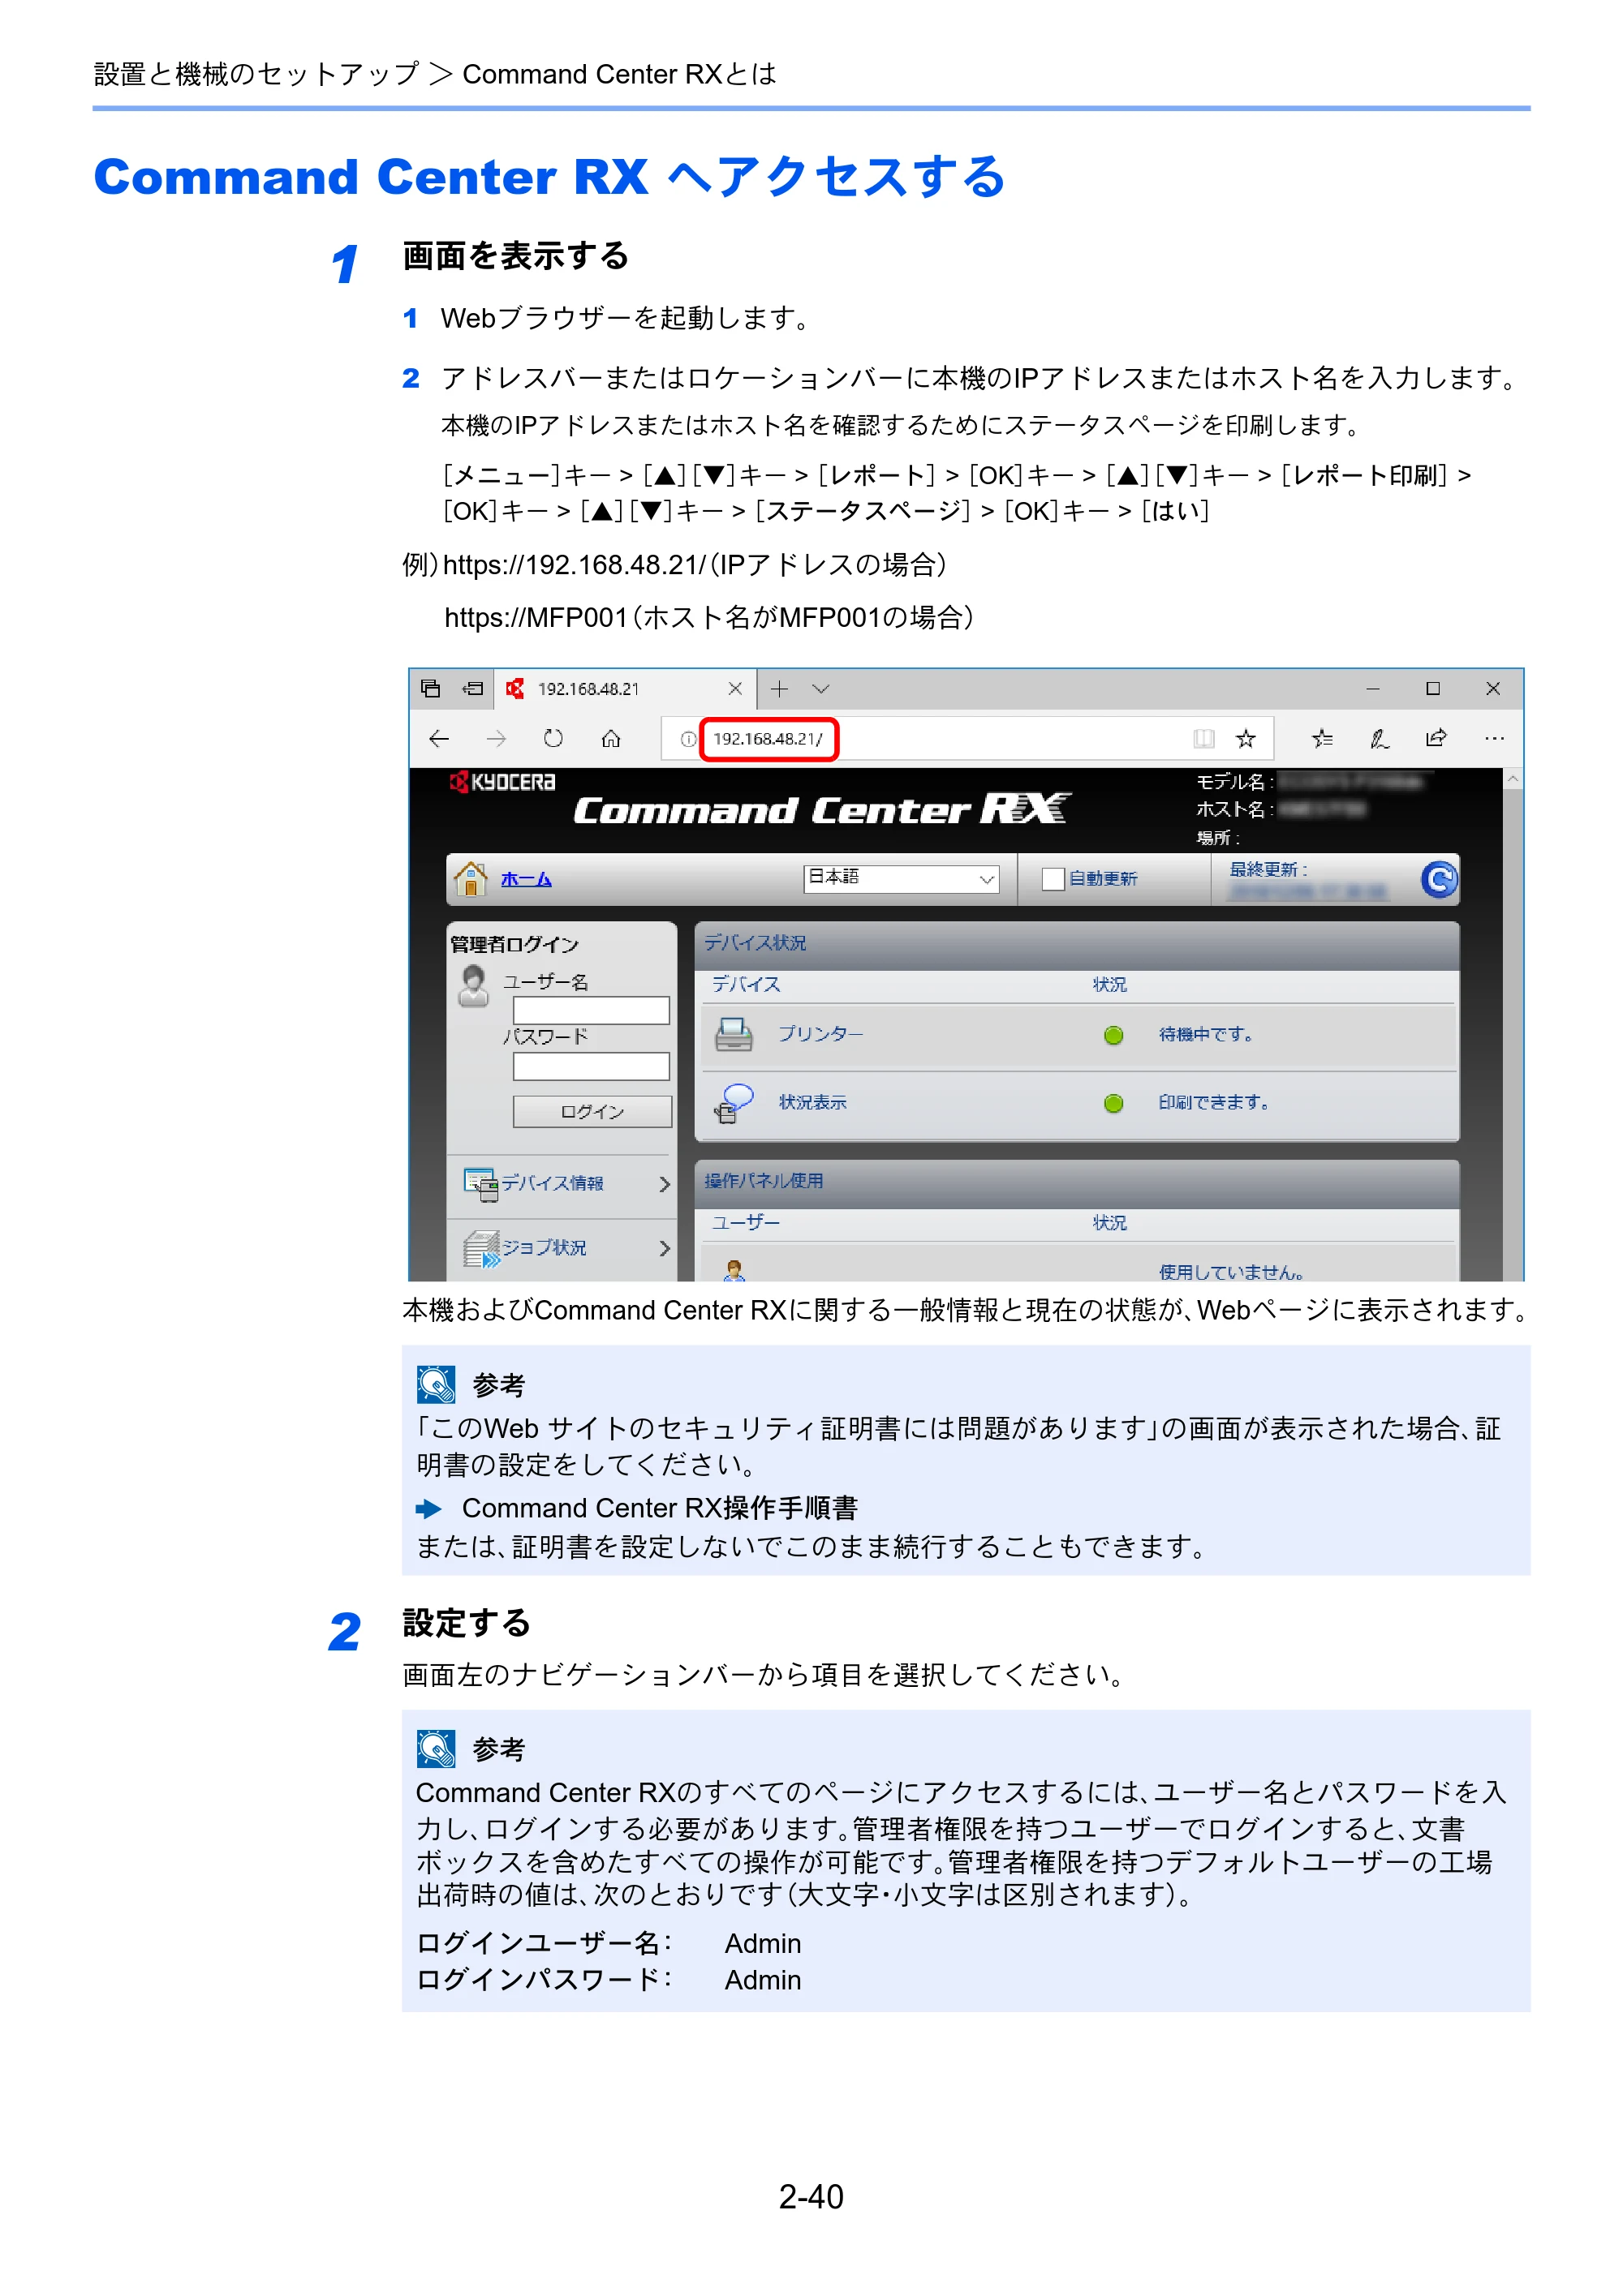Viewport: 1623px width, 2296px height.
Task: Open browser more options ellipsis
Action: point(1494,739)
